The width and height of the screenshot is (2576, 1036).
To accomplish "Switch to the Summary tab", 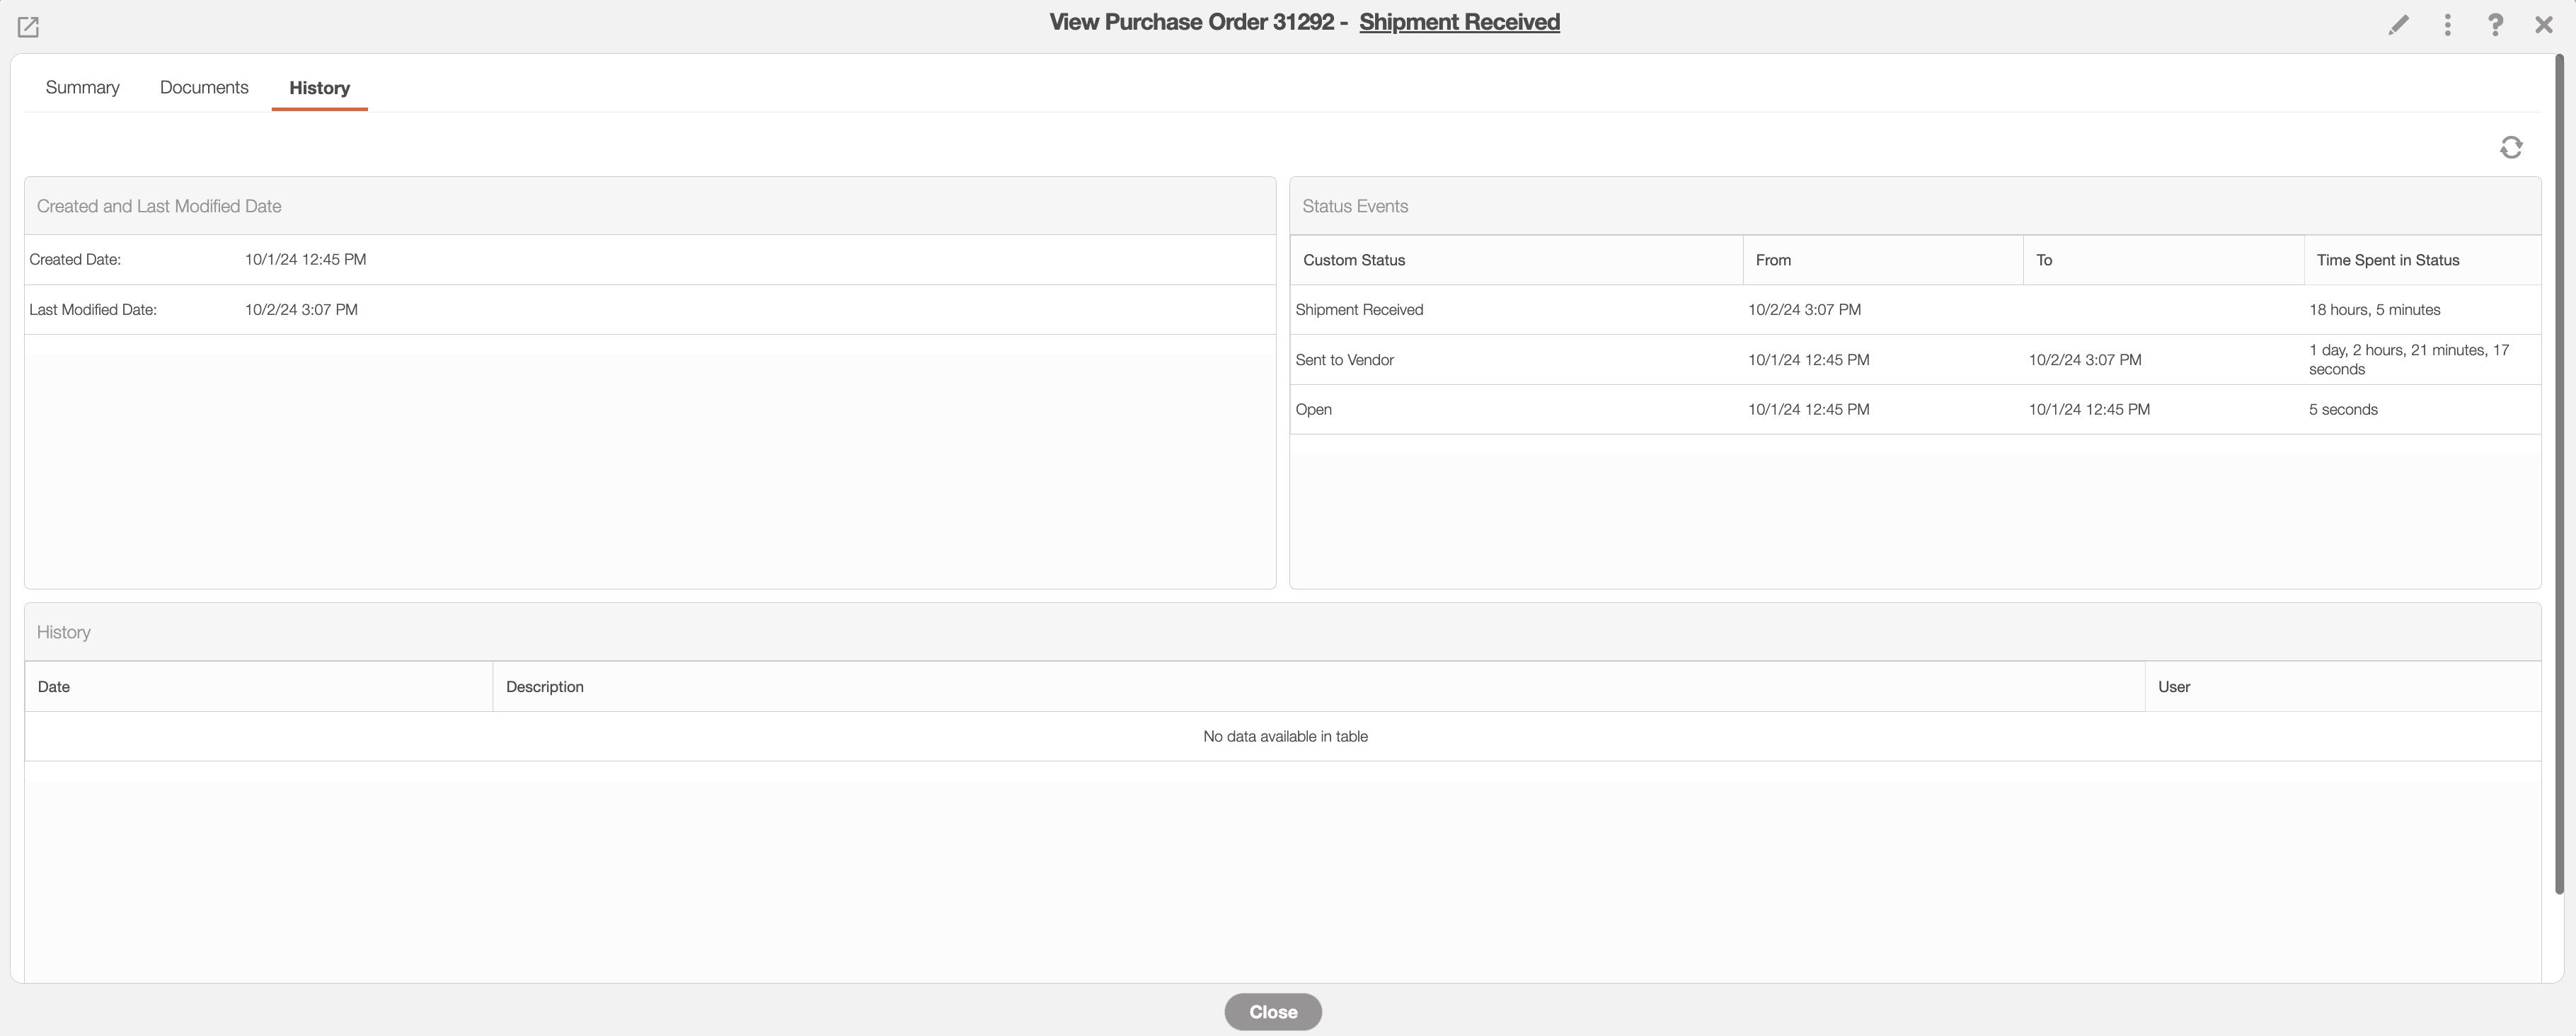I will 82,88.
